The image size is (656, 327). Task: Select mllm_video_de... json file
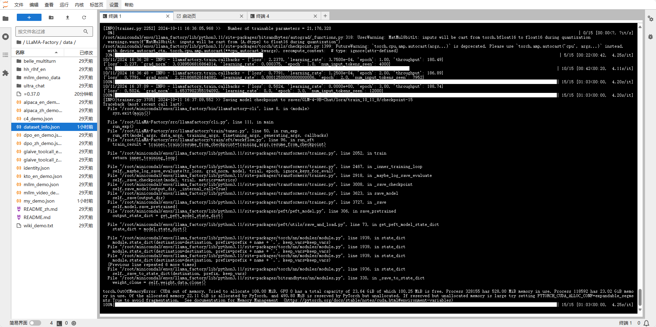click(x=54, y=193)
